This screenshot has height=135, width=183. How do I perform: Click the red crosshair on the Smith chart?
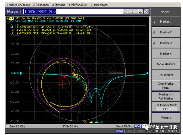[x=63, y=85]
